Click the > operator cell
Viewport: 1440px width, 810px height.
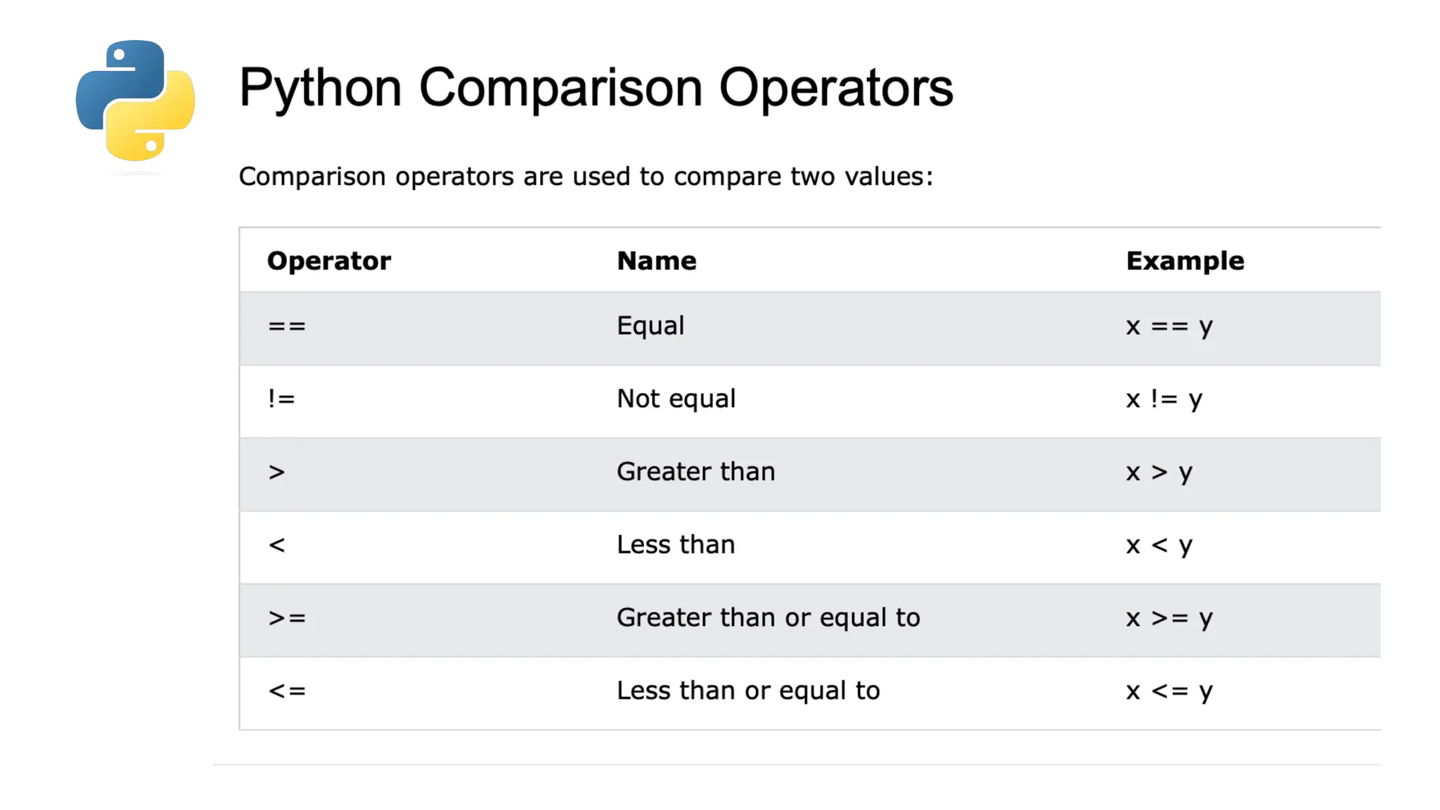[276, 472]
